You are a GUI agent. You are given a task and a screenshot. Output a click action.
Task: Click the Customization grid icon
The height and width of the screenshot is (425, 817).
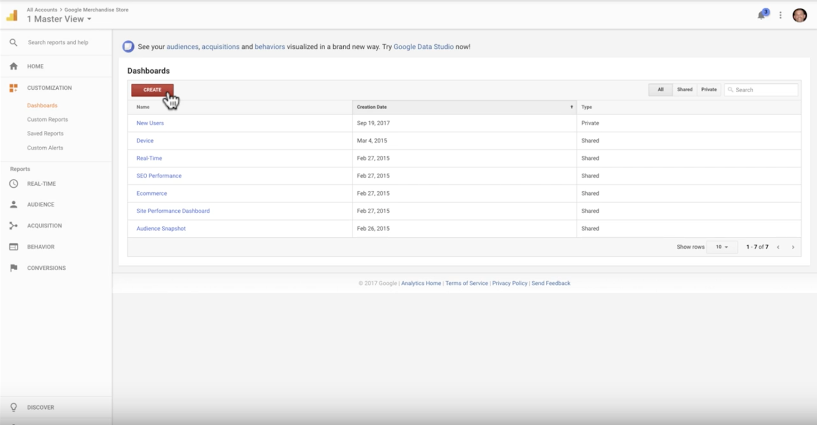point(14,88)
